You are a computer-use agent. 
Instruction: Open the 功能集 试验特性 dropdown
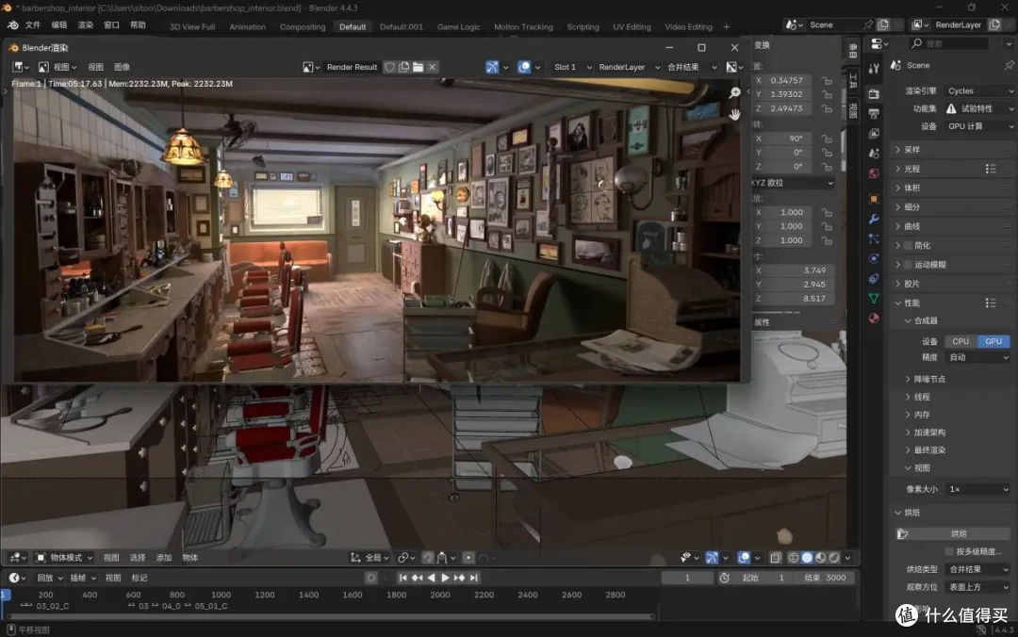pyautogui.click(x=979, y=109)
